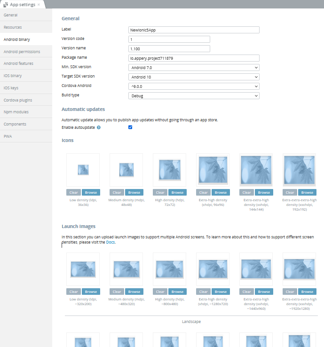Open iOS keys section

tap(26, 88)
